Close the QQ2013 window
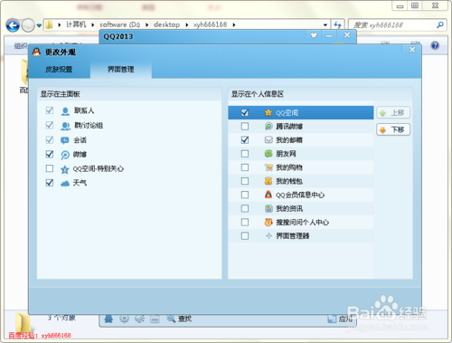The width and height of the screenshot is (452, 343). tap(347, 35)
